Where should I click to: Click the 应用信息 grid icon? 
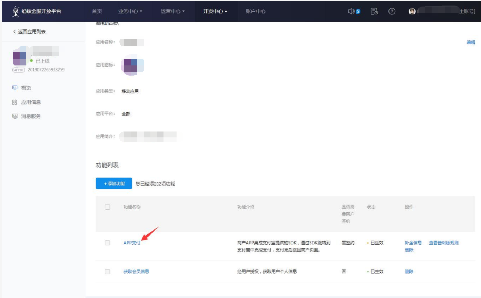[15, 102]
